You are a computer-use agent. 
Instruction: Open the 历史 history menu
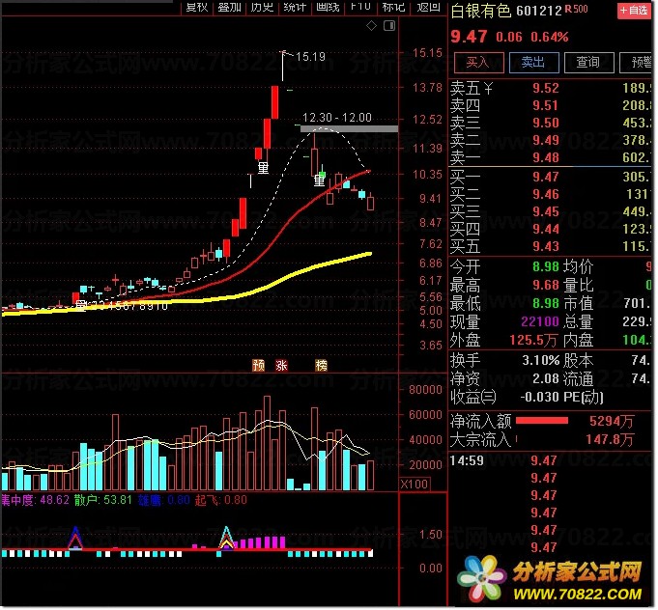262,7
